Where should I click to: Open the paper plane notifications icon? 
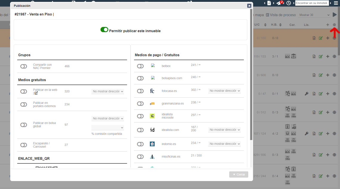(x=279, y=3)
